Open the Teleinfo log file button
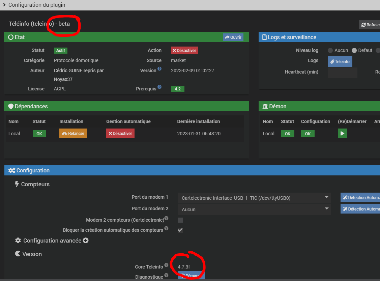Viewport: 380px width, 281px height. (x=340, y=62)
